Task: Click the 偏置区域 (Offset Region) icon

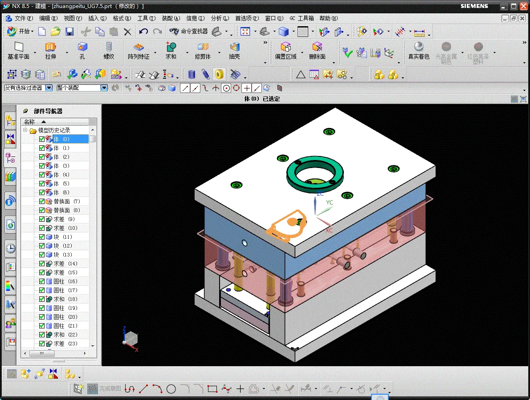Action: coord(285,47)
